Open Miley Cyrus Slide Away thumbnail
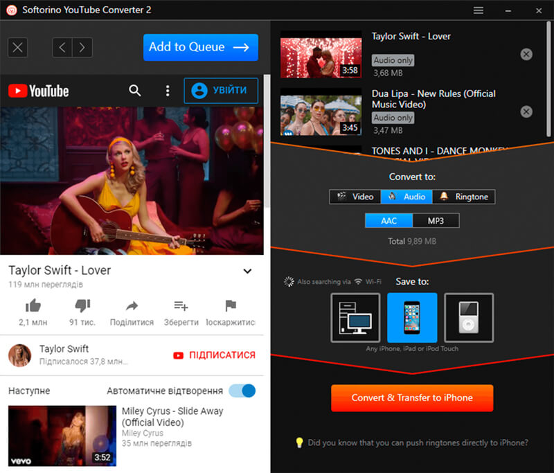 [x=62, y=436]
